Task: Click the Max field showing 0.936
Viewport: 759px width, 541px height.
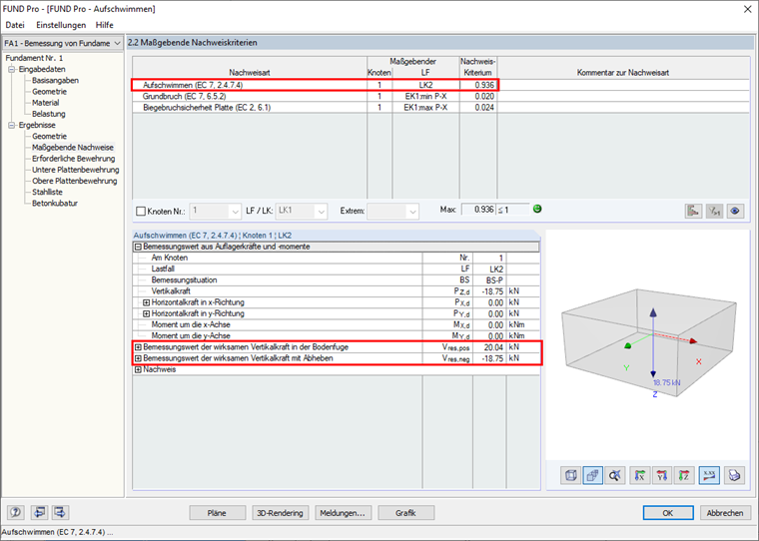Action: click(x=477, y=210)
